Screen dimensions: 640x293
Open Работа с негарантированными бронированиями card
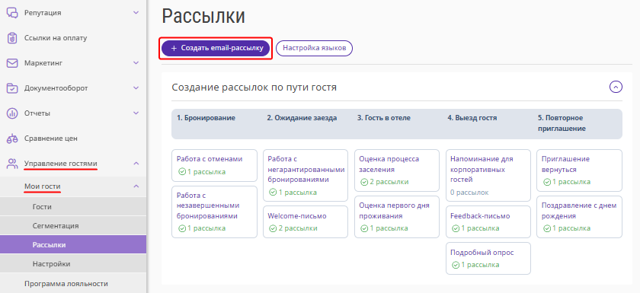pos(306,175)
